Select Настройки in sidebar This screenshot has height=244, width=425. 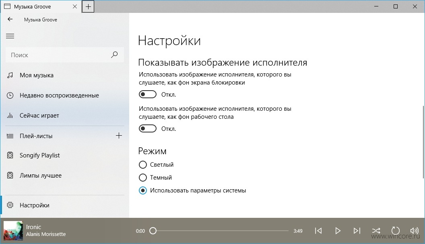(x=64, y=205)
